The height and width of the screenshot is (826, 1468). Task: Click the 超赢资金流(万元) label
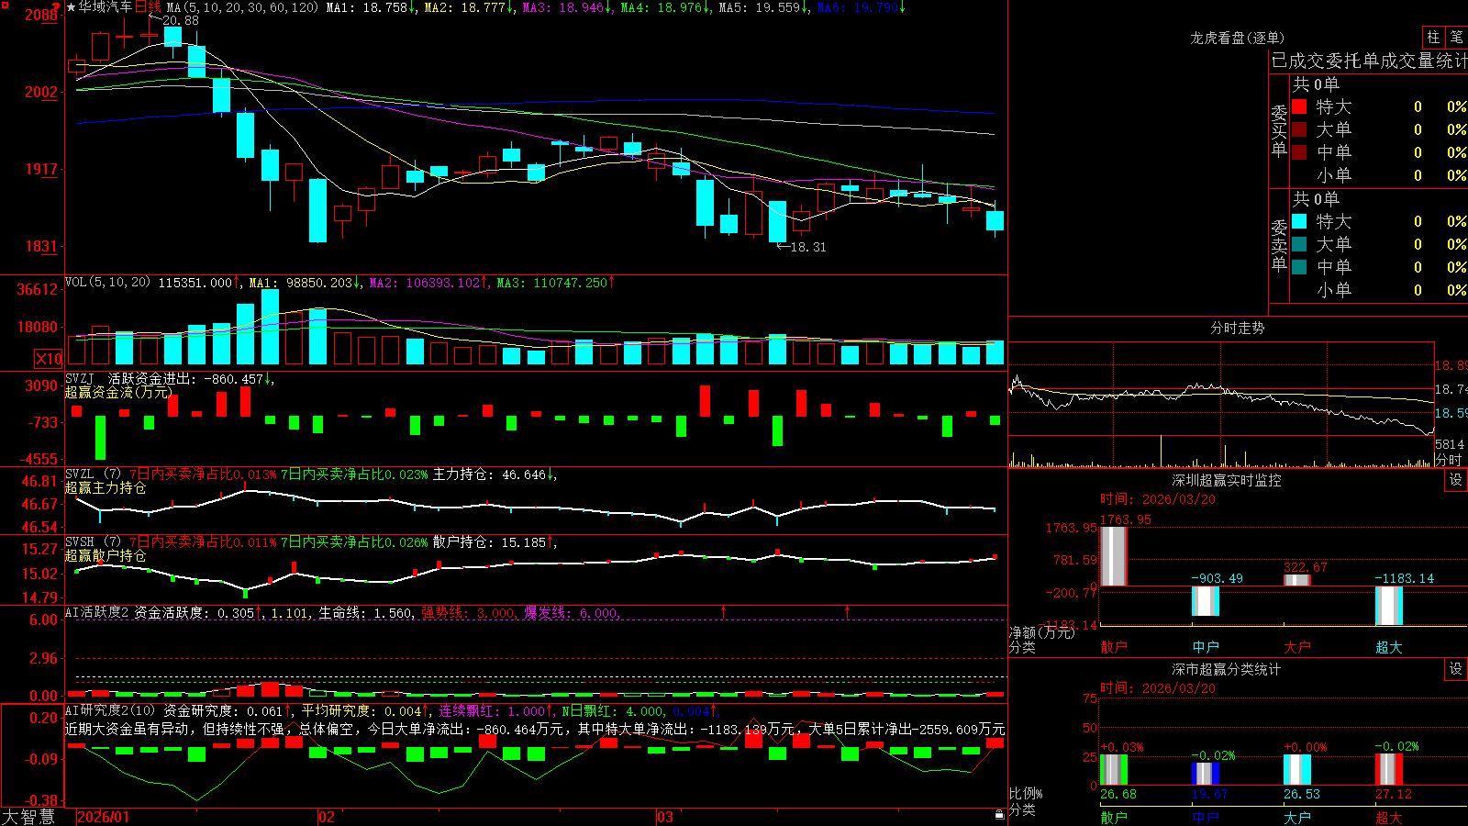(118, 392)
